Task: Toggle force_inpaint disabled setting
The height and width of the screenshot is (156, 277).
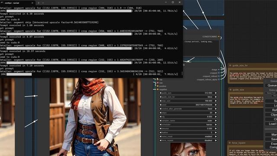Action: pyautogui.click(x=188, y=140)
